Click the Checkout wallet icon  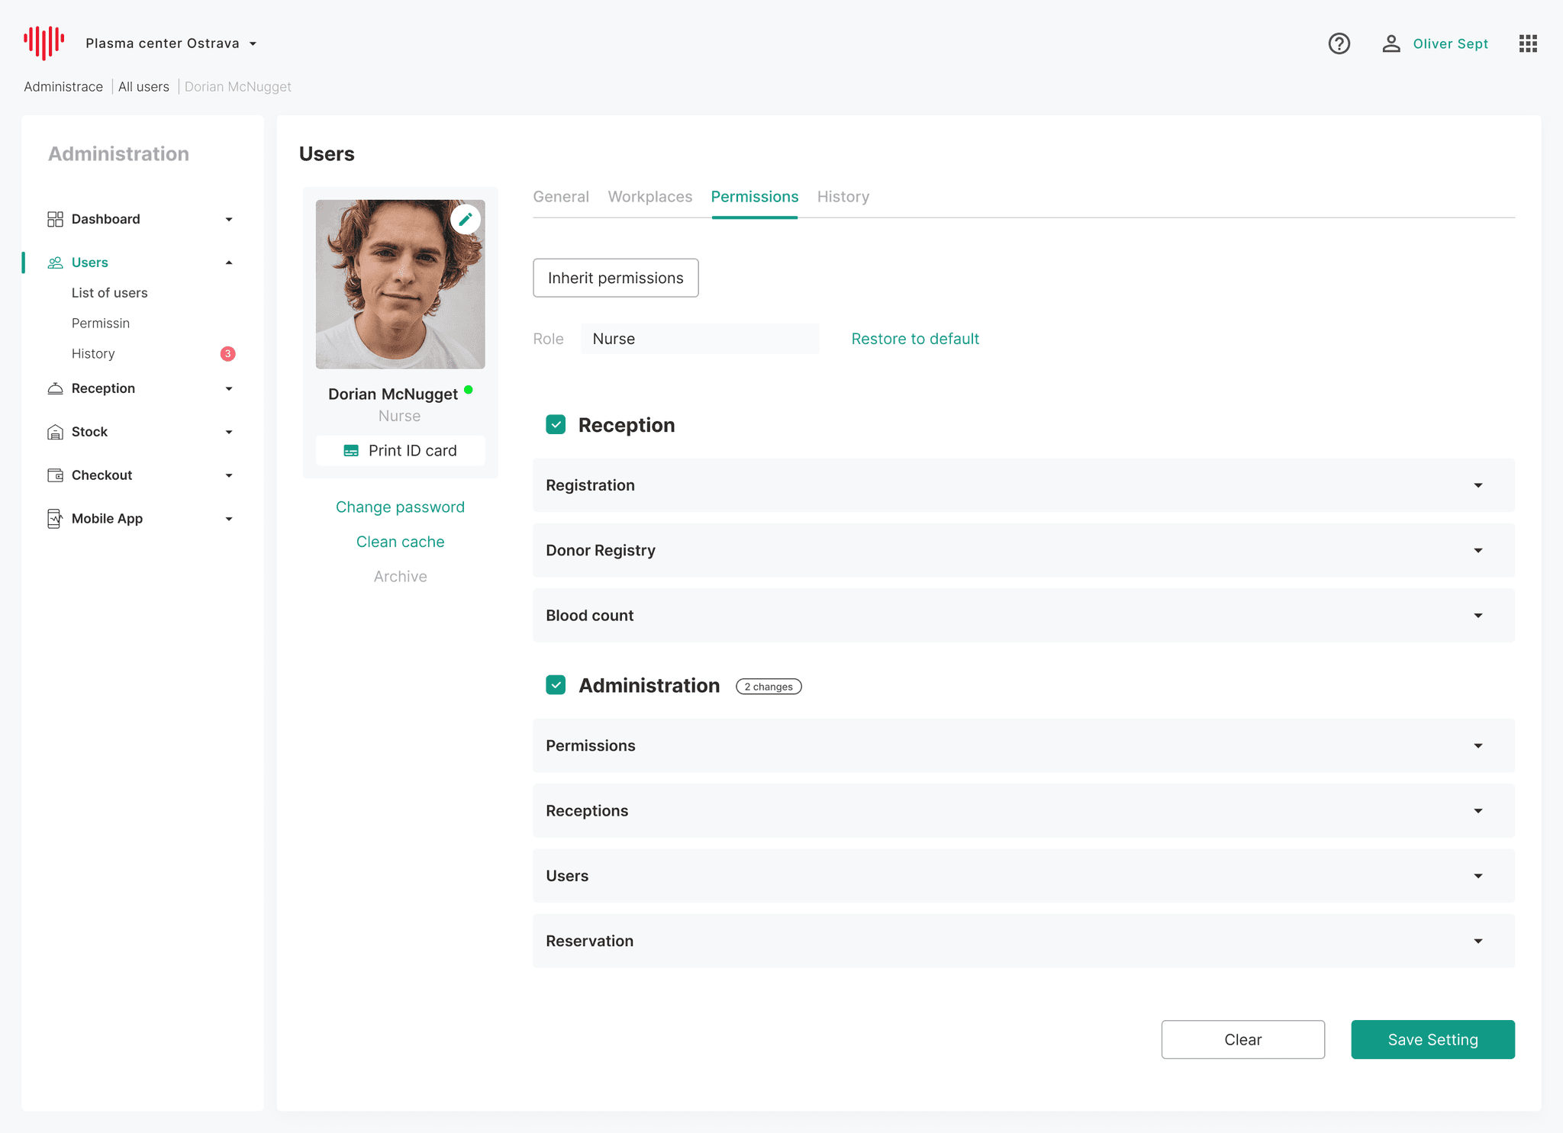55,475
